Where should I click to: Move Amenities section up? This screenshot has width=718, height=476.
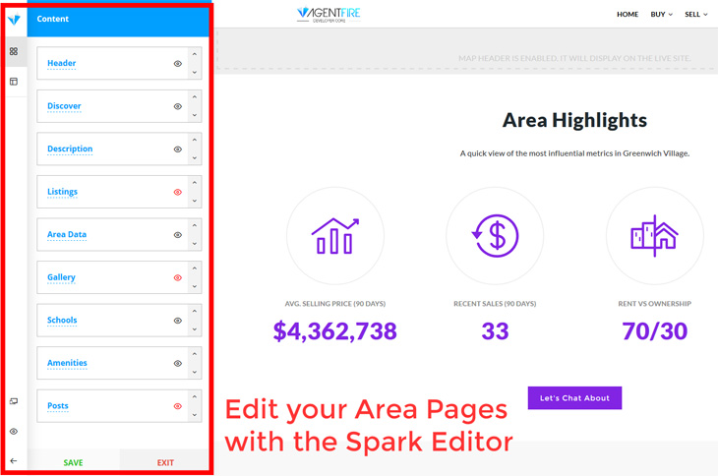click(x=195, y=354)
